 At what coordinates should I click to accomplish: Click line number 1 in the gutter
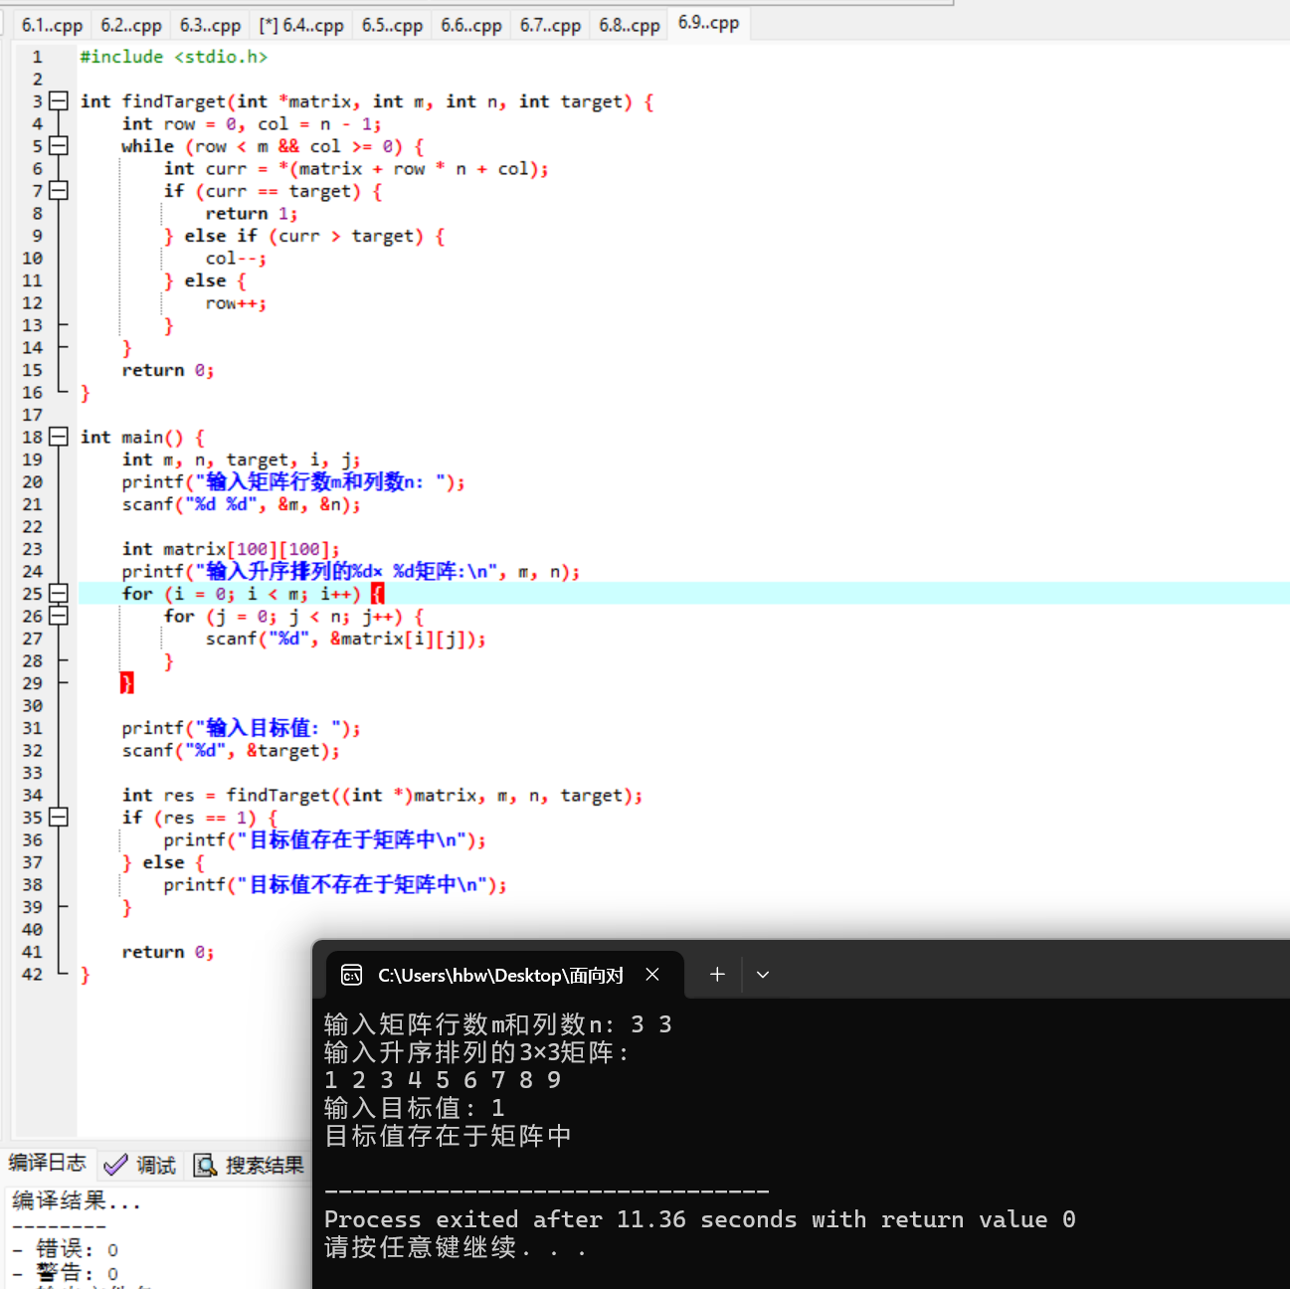(x=37, y=57)
